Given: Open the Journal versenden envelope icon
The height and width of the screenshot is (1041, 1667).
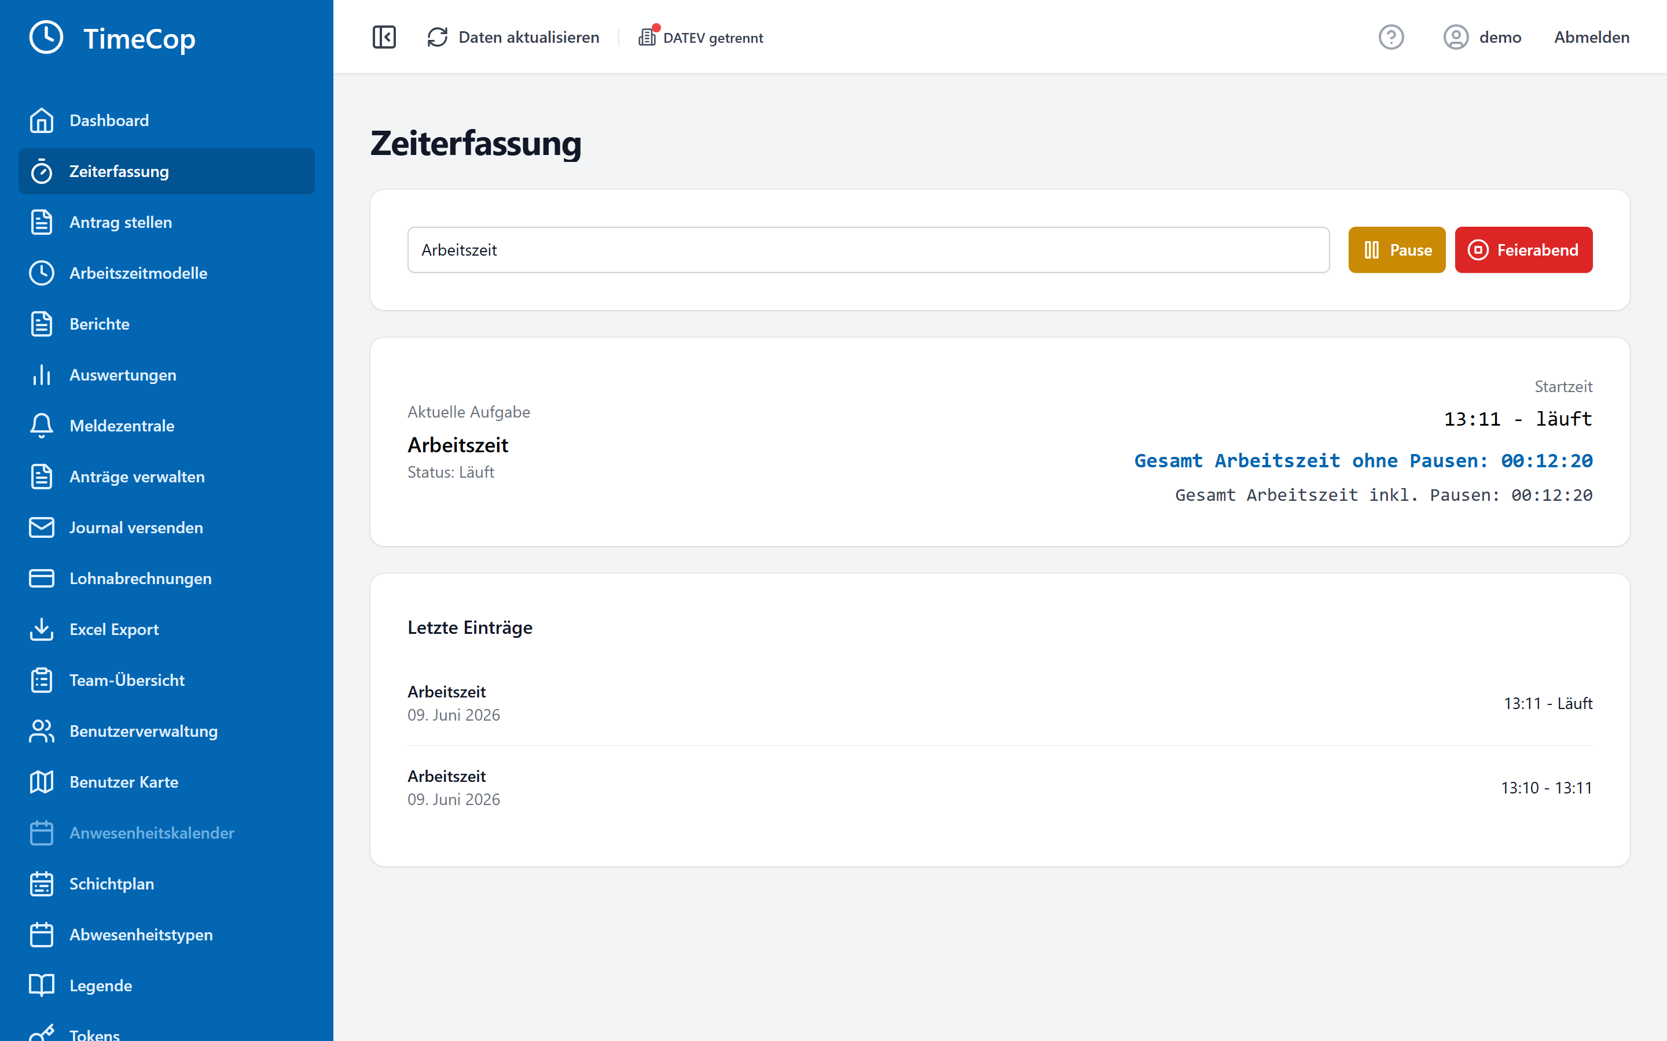Looking at the screenshot, I should pyautogui.click(x=41, y=528).
